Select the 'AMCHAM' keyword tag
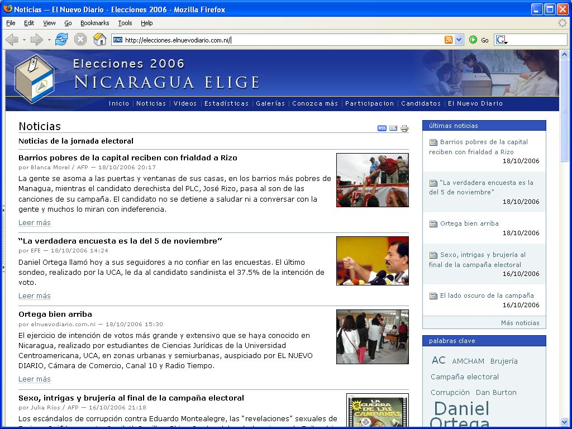The height and width of the screenshot is (429, 572). click(468, 361)
